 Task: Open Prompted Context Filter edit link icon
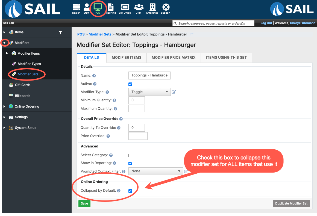click(186, 171)
